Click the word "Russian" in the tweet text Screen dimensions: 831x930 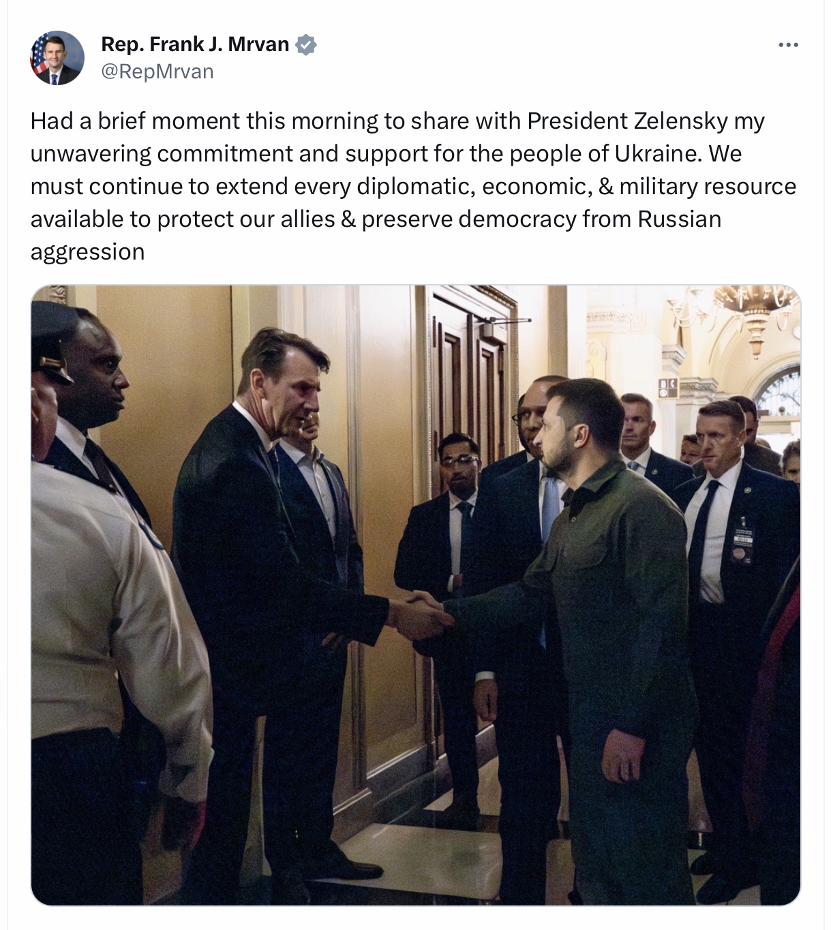pos(679,219)
